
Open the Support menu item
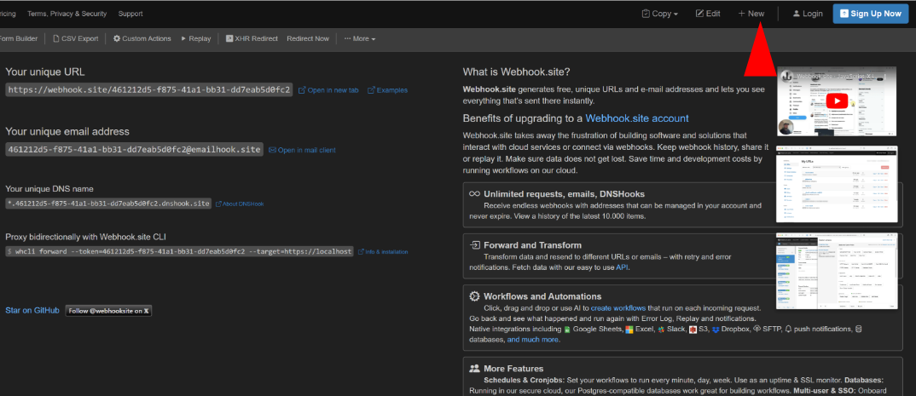tap(130, 14)
